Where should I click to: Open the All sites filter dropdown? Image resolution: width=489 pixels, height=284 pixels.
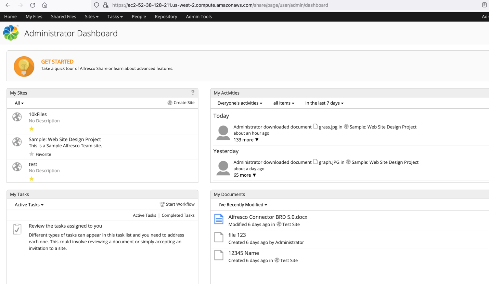[19, 103]
